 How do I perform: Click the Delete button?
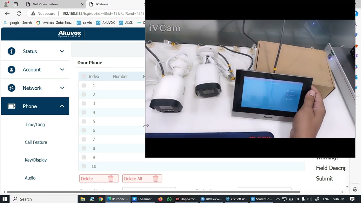(99, 178)
